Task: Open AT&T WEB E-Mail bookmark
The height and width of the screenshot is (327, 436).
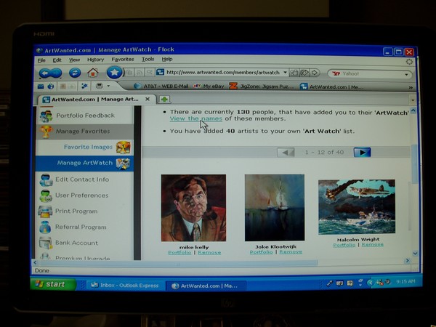Action: (161, 86)
